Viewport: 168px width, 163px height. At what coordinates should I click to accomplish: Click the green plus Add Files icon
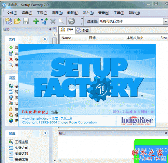pyautogui.click(x=36, y=21)
